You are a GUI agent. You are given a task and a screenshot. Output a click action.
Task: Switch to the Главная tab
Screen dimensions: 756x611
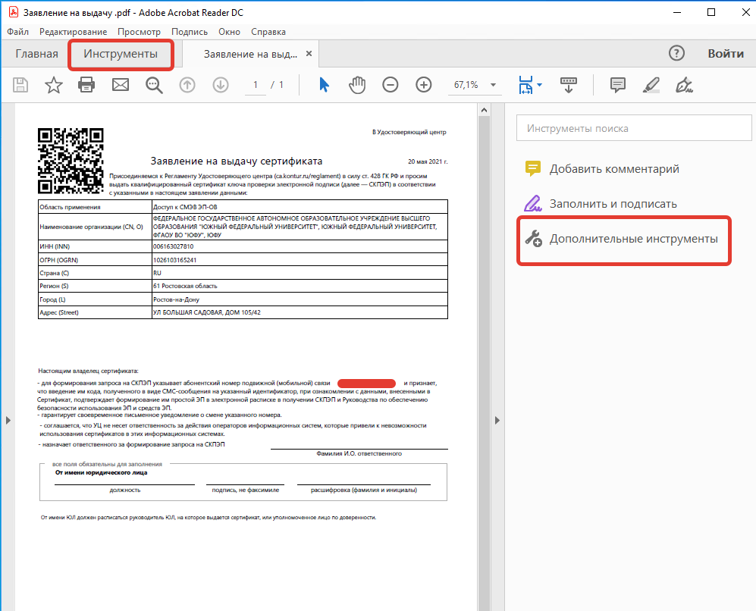click(x=36, y=54)
